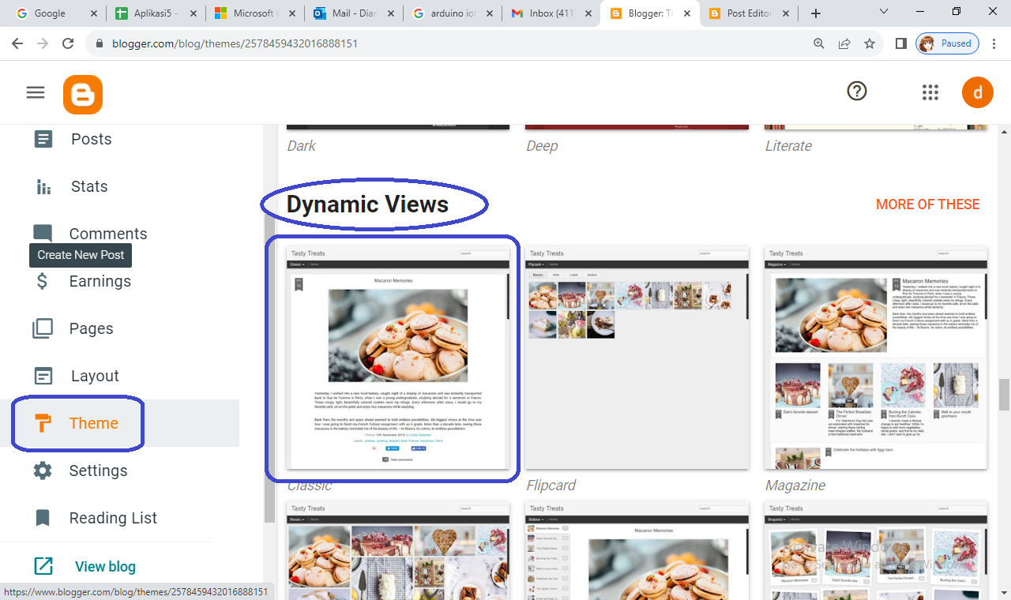The width and height of the screenshot is (1011, 600).
Task: Open the account avatar "d"
Action: [x=977, y=92]
